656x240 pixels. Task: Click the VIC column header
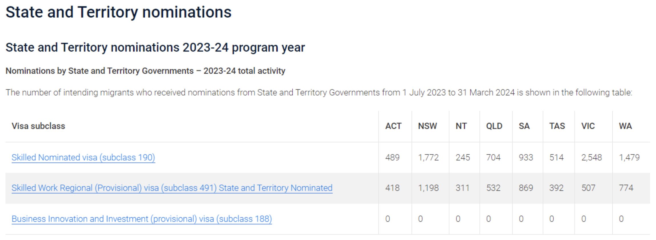tap(588, 126)
